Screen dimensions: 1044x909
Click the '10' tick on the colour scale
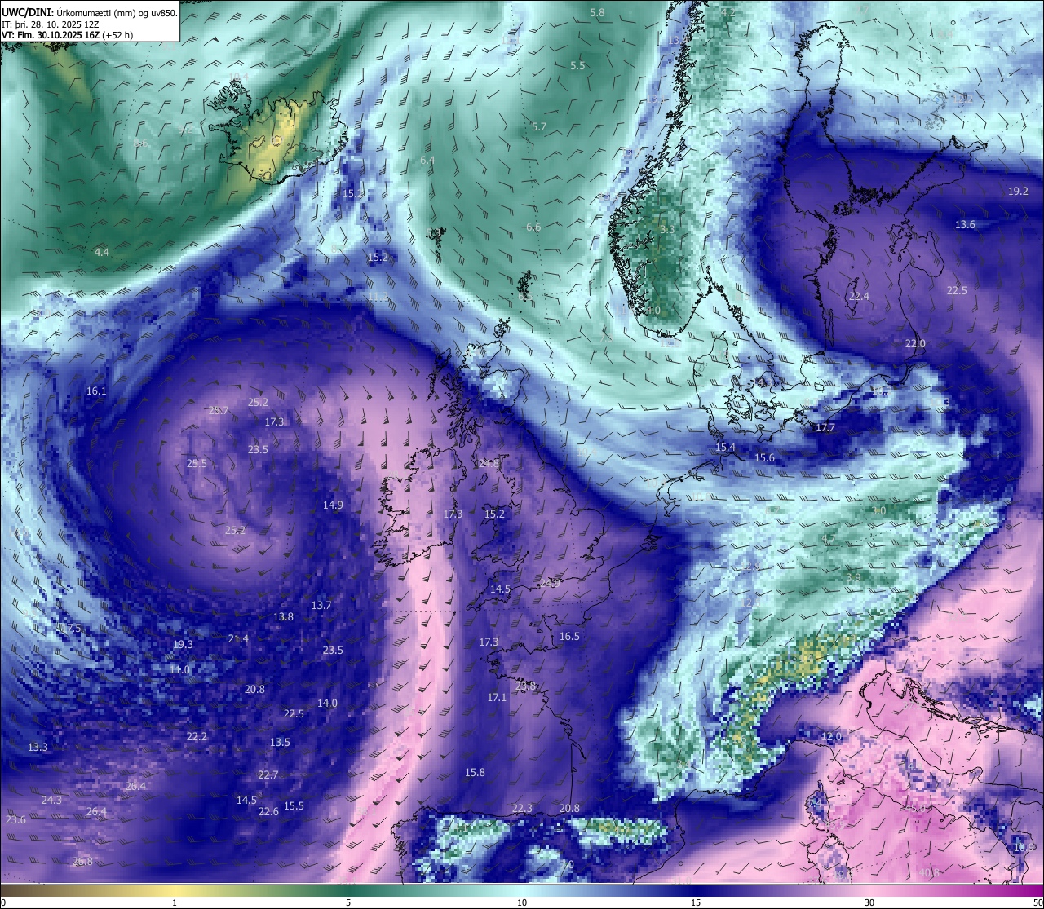(x=522, y=902)
